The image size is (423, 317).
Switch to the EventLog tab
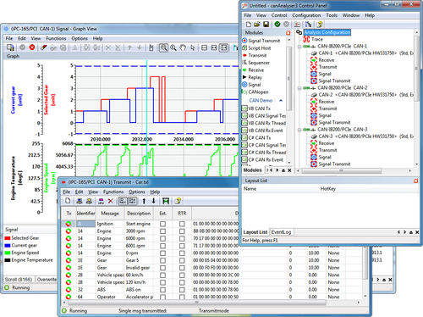[281, 232]
